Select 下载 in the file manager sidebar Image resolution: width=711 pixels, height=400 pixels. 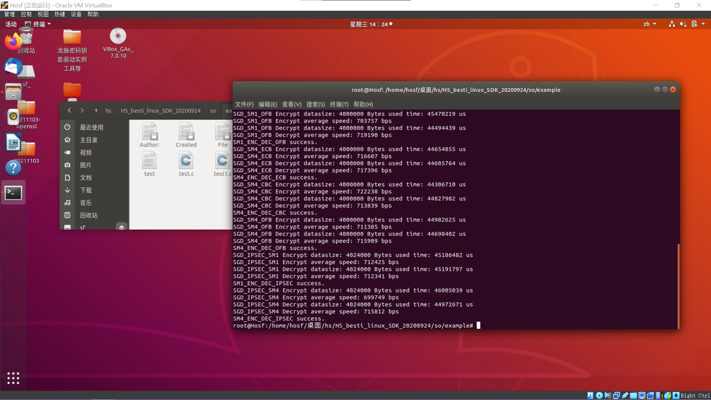pyautogui.click(x=86, y=190)
